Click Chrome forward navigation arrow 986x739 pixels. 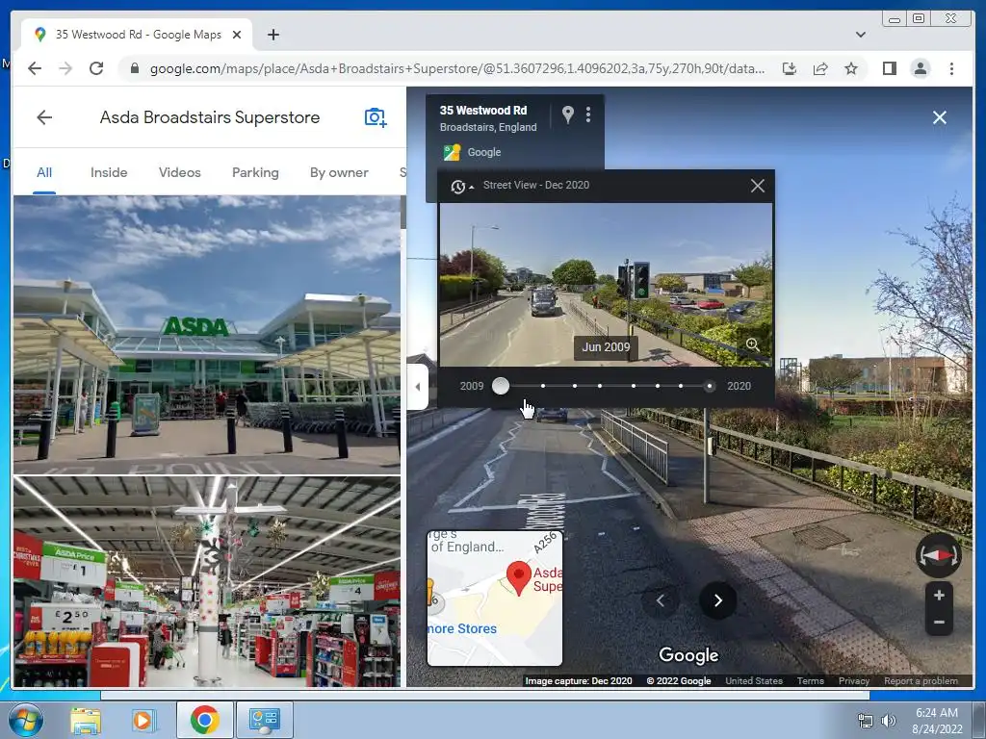(x=65, y=68)
